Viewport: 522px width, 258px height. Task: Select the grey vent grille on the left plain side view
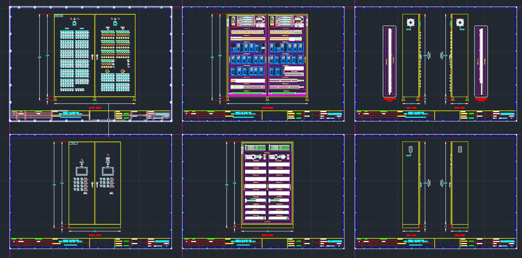click(x=410, y=149)
